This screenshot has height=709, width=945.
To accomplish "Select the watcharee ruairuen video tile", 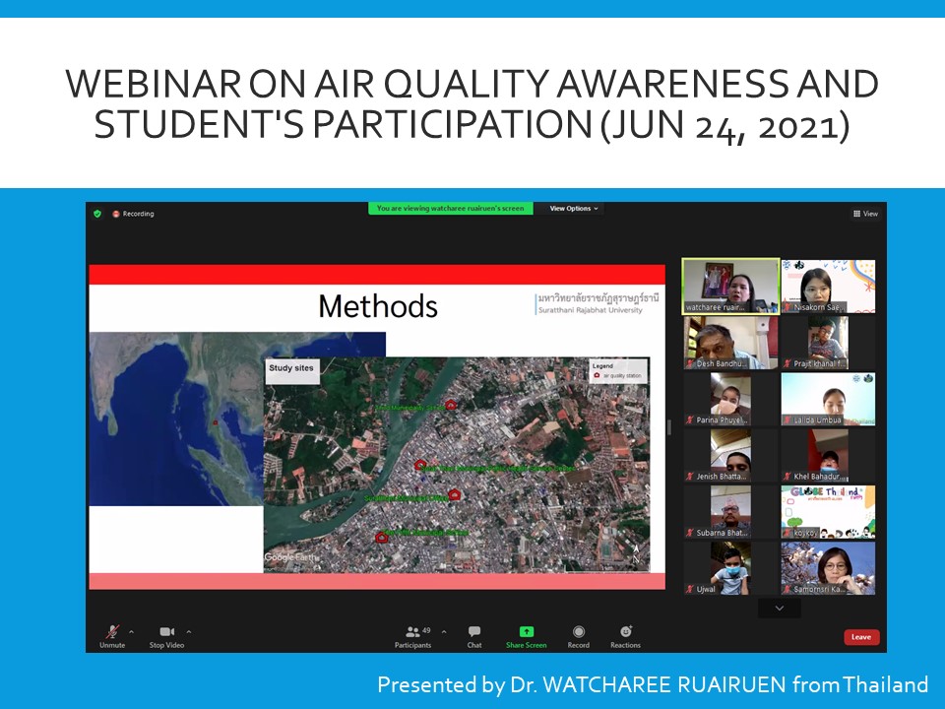I will coord(730,287).
